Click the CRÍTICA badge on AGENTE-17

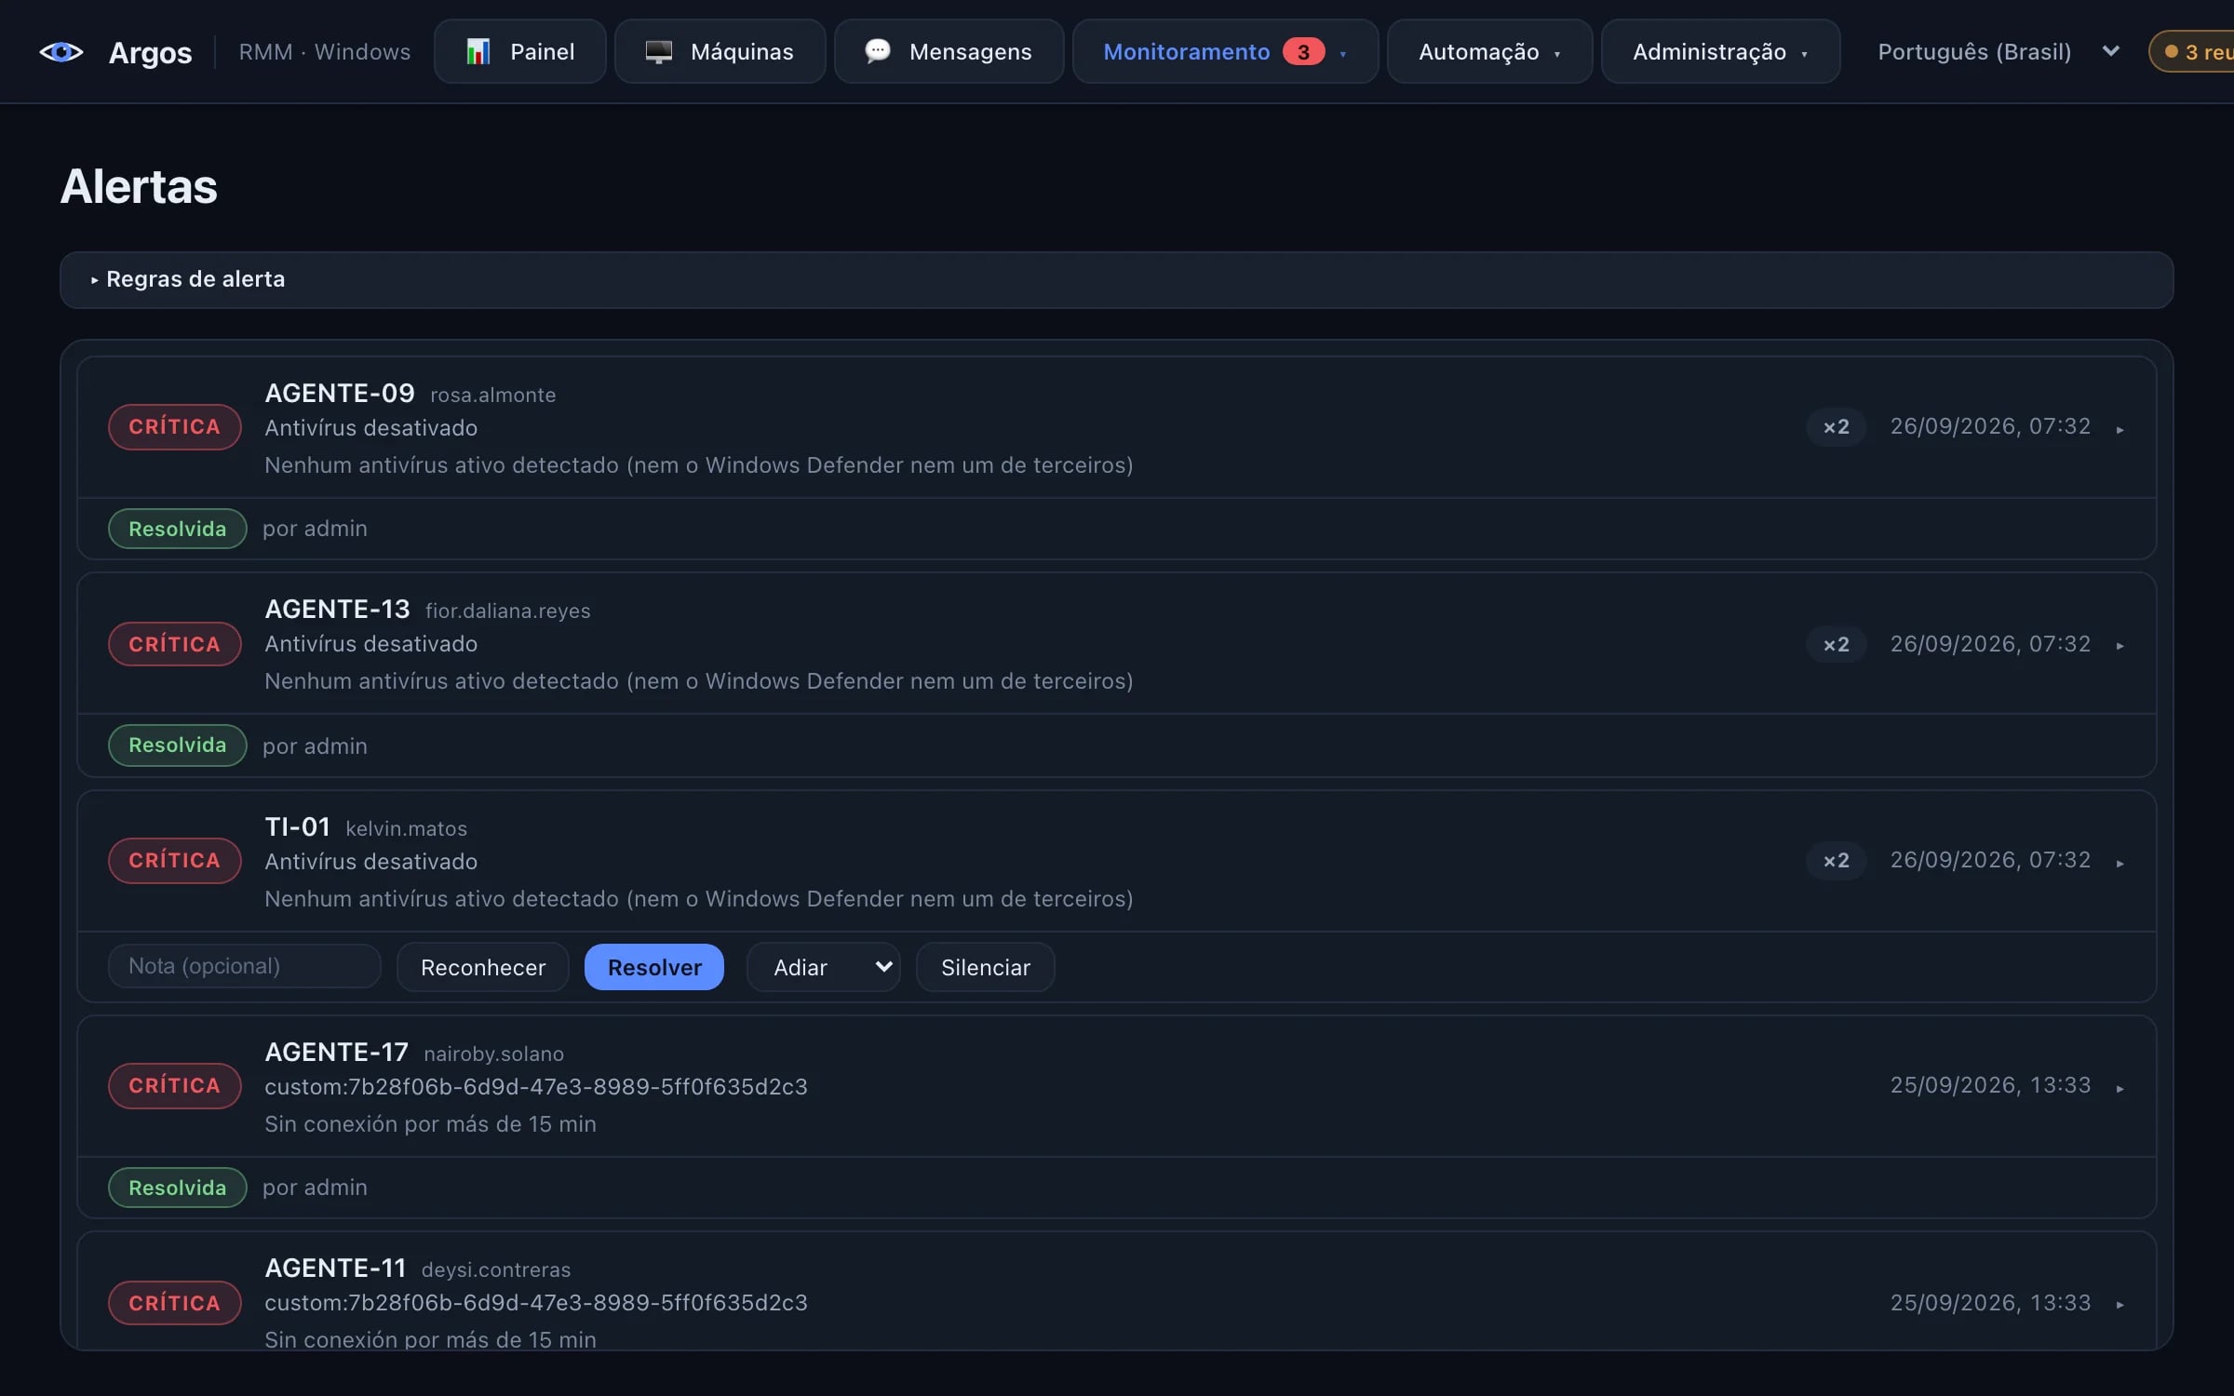(175, 1086)
